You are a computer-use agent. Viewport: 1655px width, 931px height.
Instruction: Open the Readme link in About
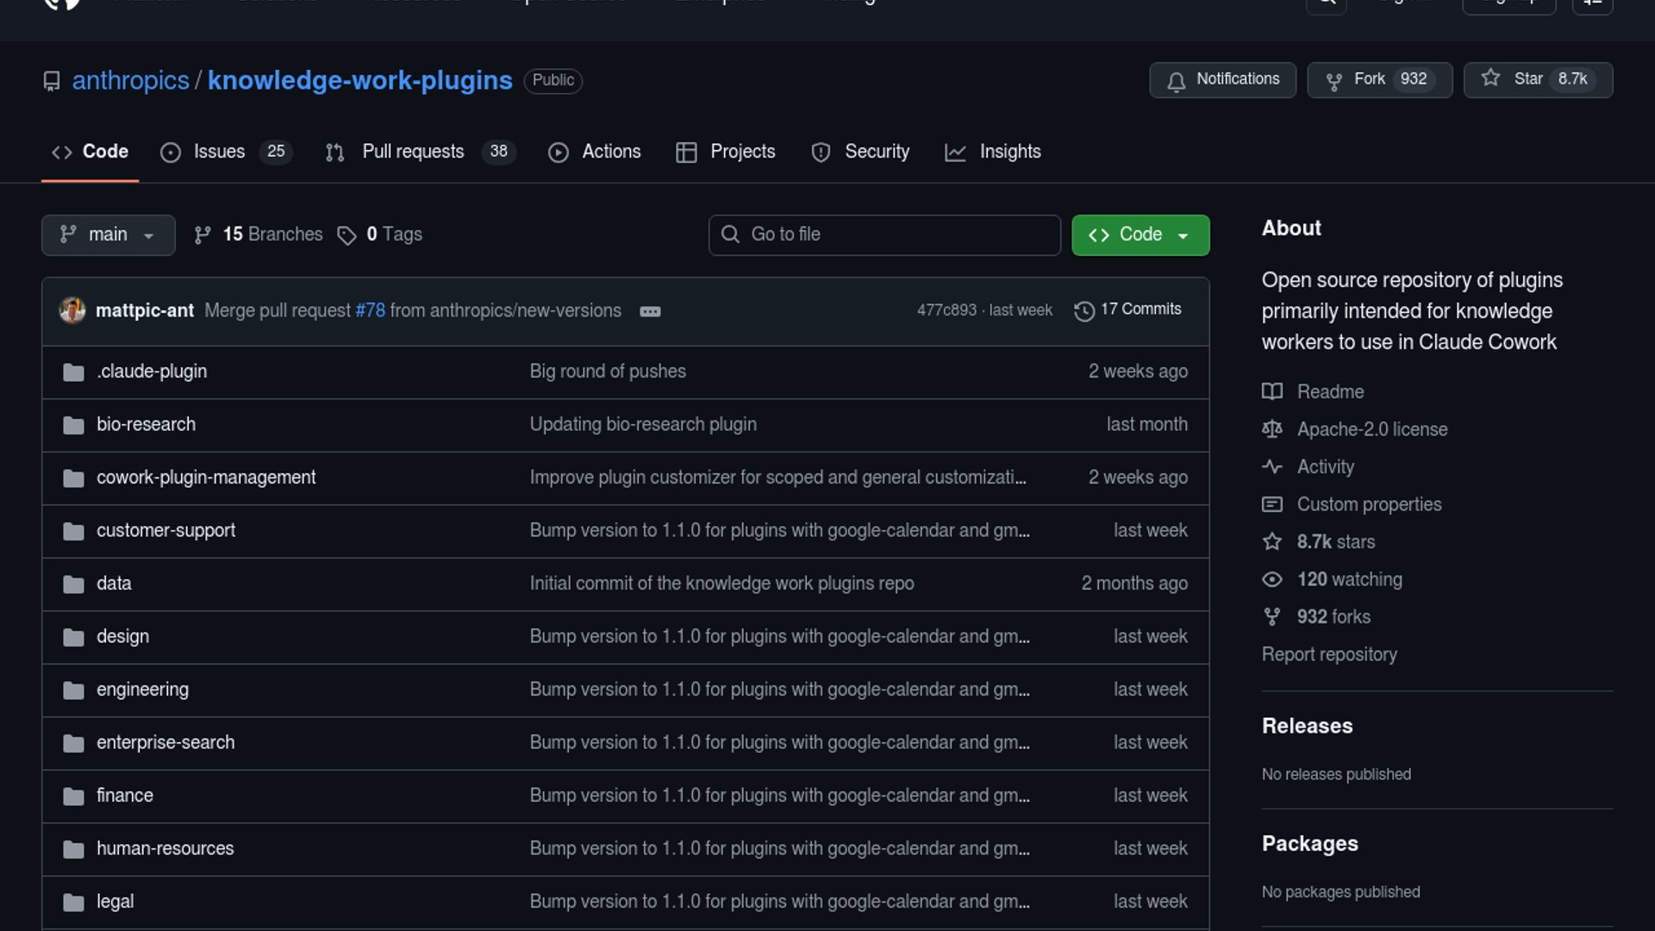[x=1330, y=392]
